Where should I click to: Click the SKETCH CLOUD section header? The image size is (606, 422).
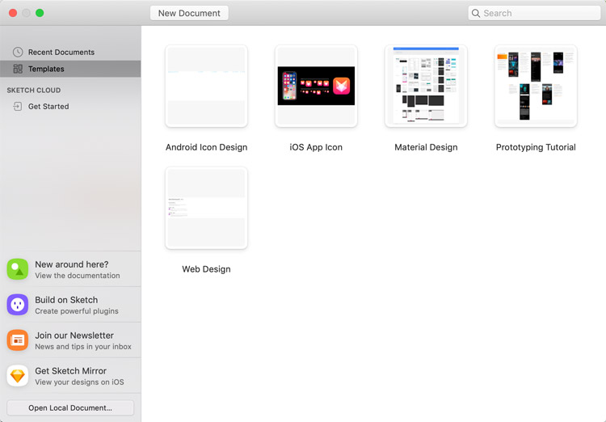click(34, 90)
